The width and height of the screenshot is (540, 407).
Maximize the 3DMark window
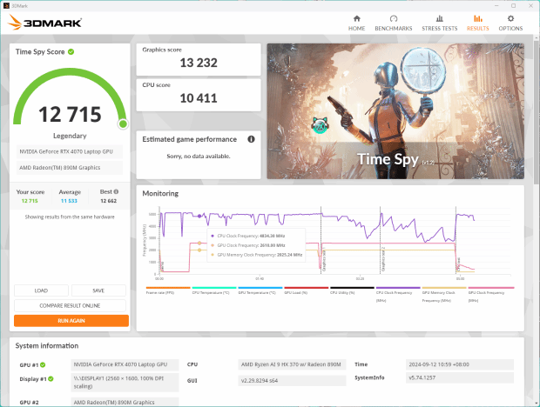(513, 6)
